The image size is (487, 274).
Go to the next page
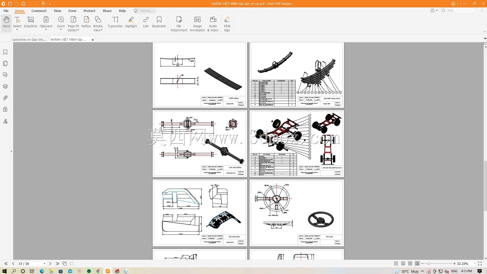[50, 264]
